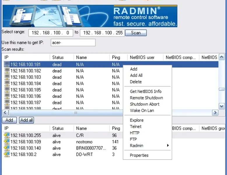Screen dimensions: 227x175
Task: Select Explore from the context menu
Action: [147, 120]
